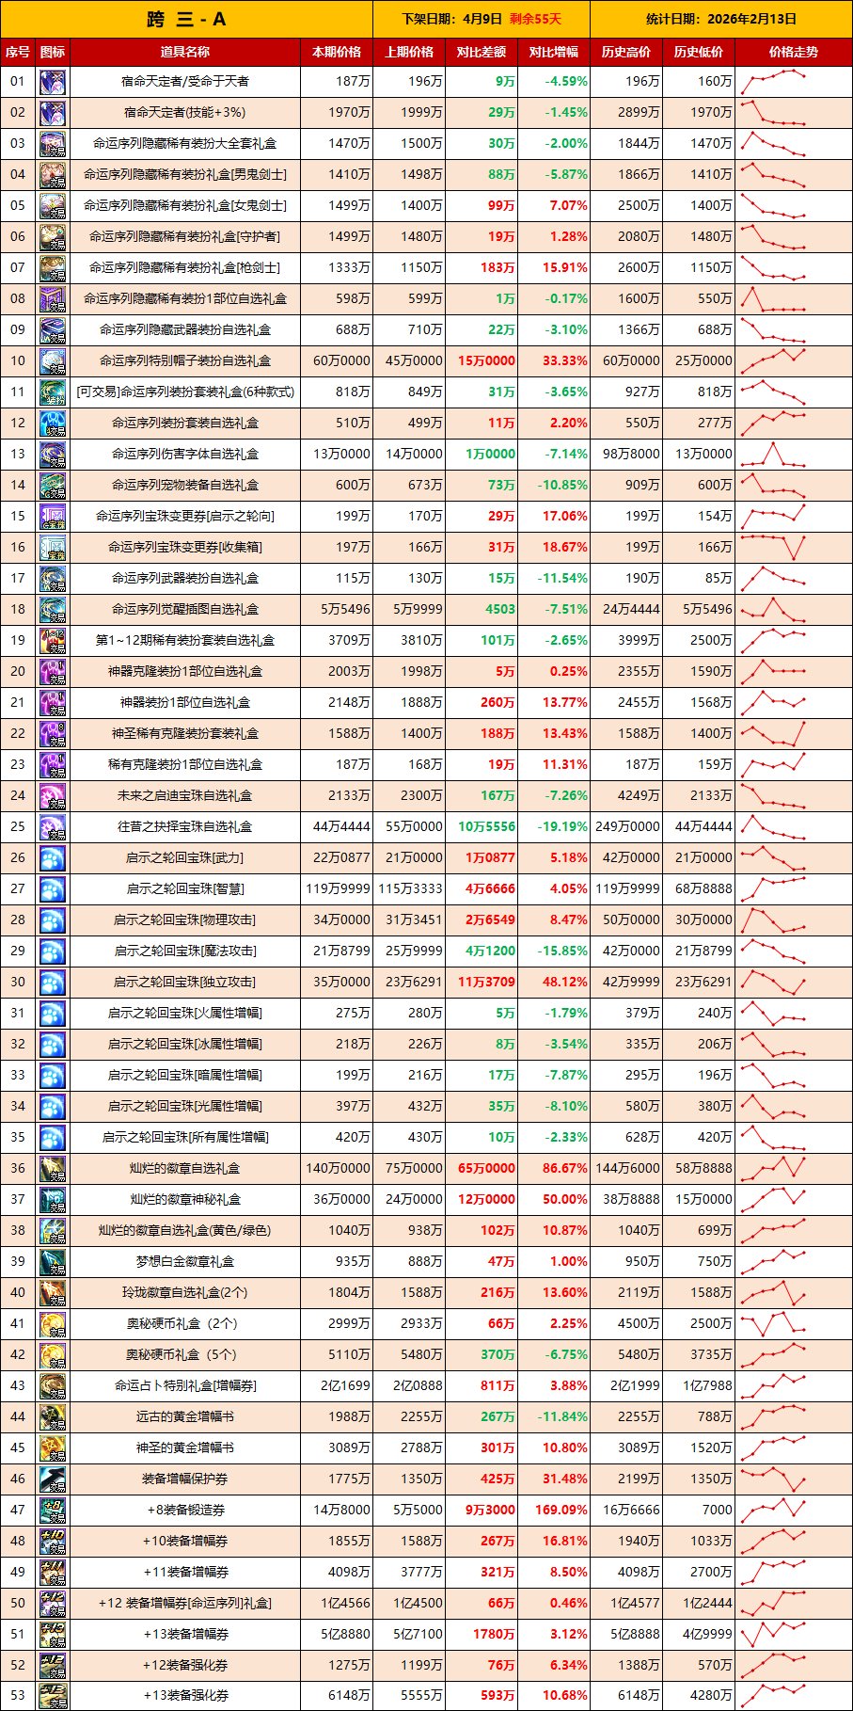Click the icon for 宿命天定者/受命于天者

[x=53, y=82]
